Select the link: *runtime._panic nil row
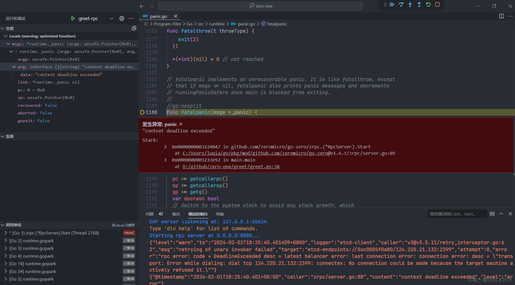515x285 pixels. 69,82
